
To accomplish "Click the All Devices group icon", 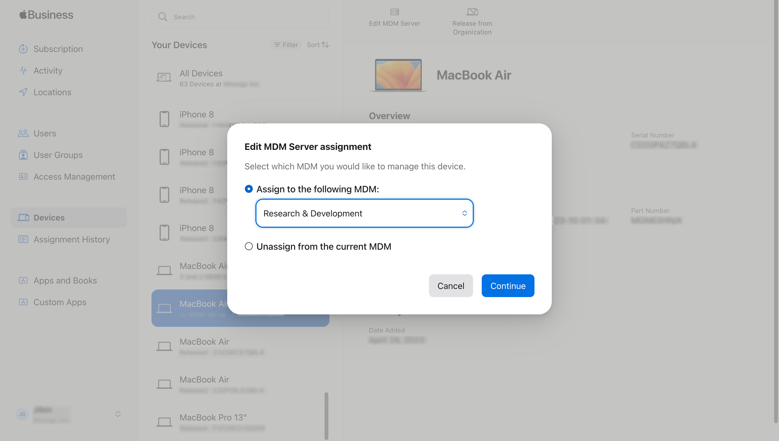I will coord(164,78).
